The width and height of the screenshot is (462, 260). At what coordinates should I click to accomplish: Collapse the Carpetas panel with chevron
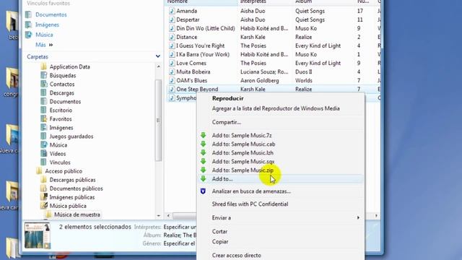158,56
